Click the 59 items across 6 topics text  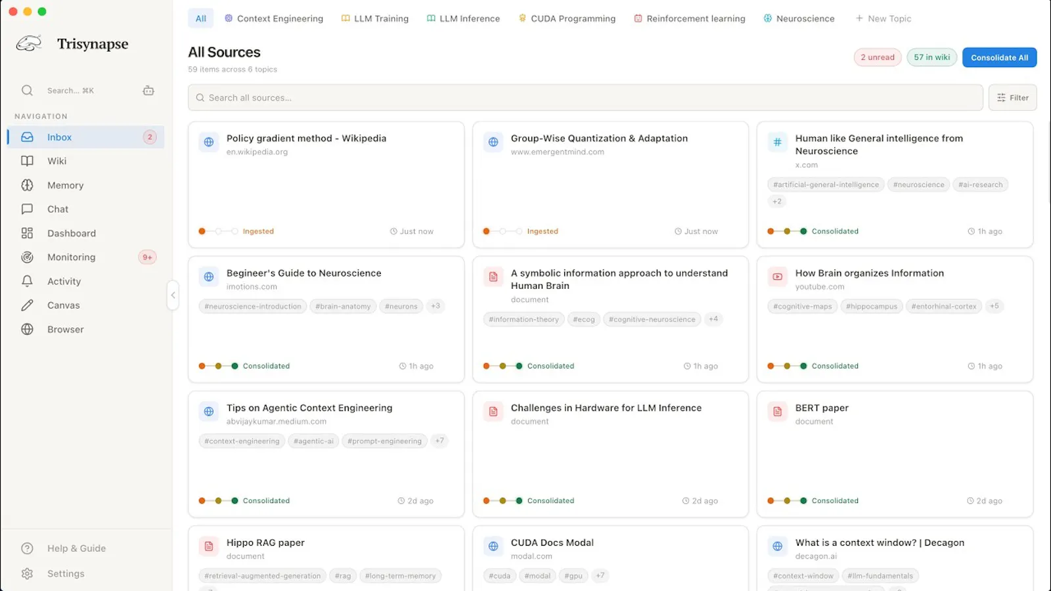233,70
